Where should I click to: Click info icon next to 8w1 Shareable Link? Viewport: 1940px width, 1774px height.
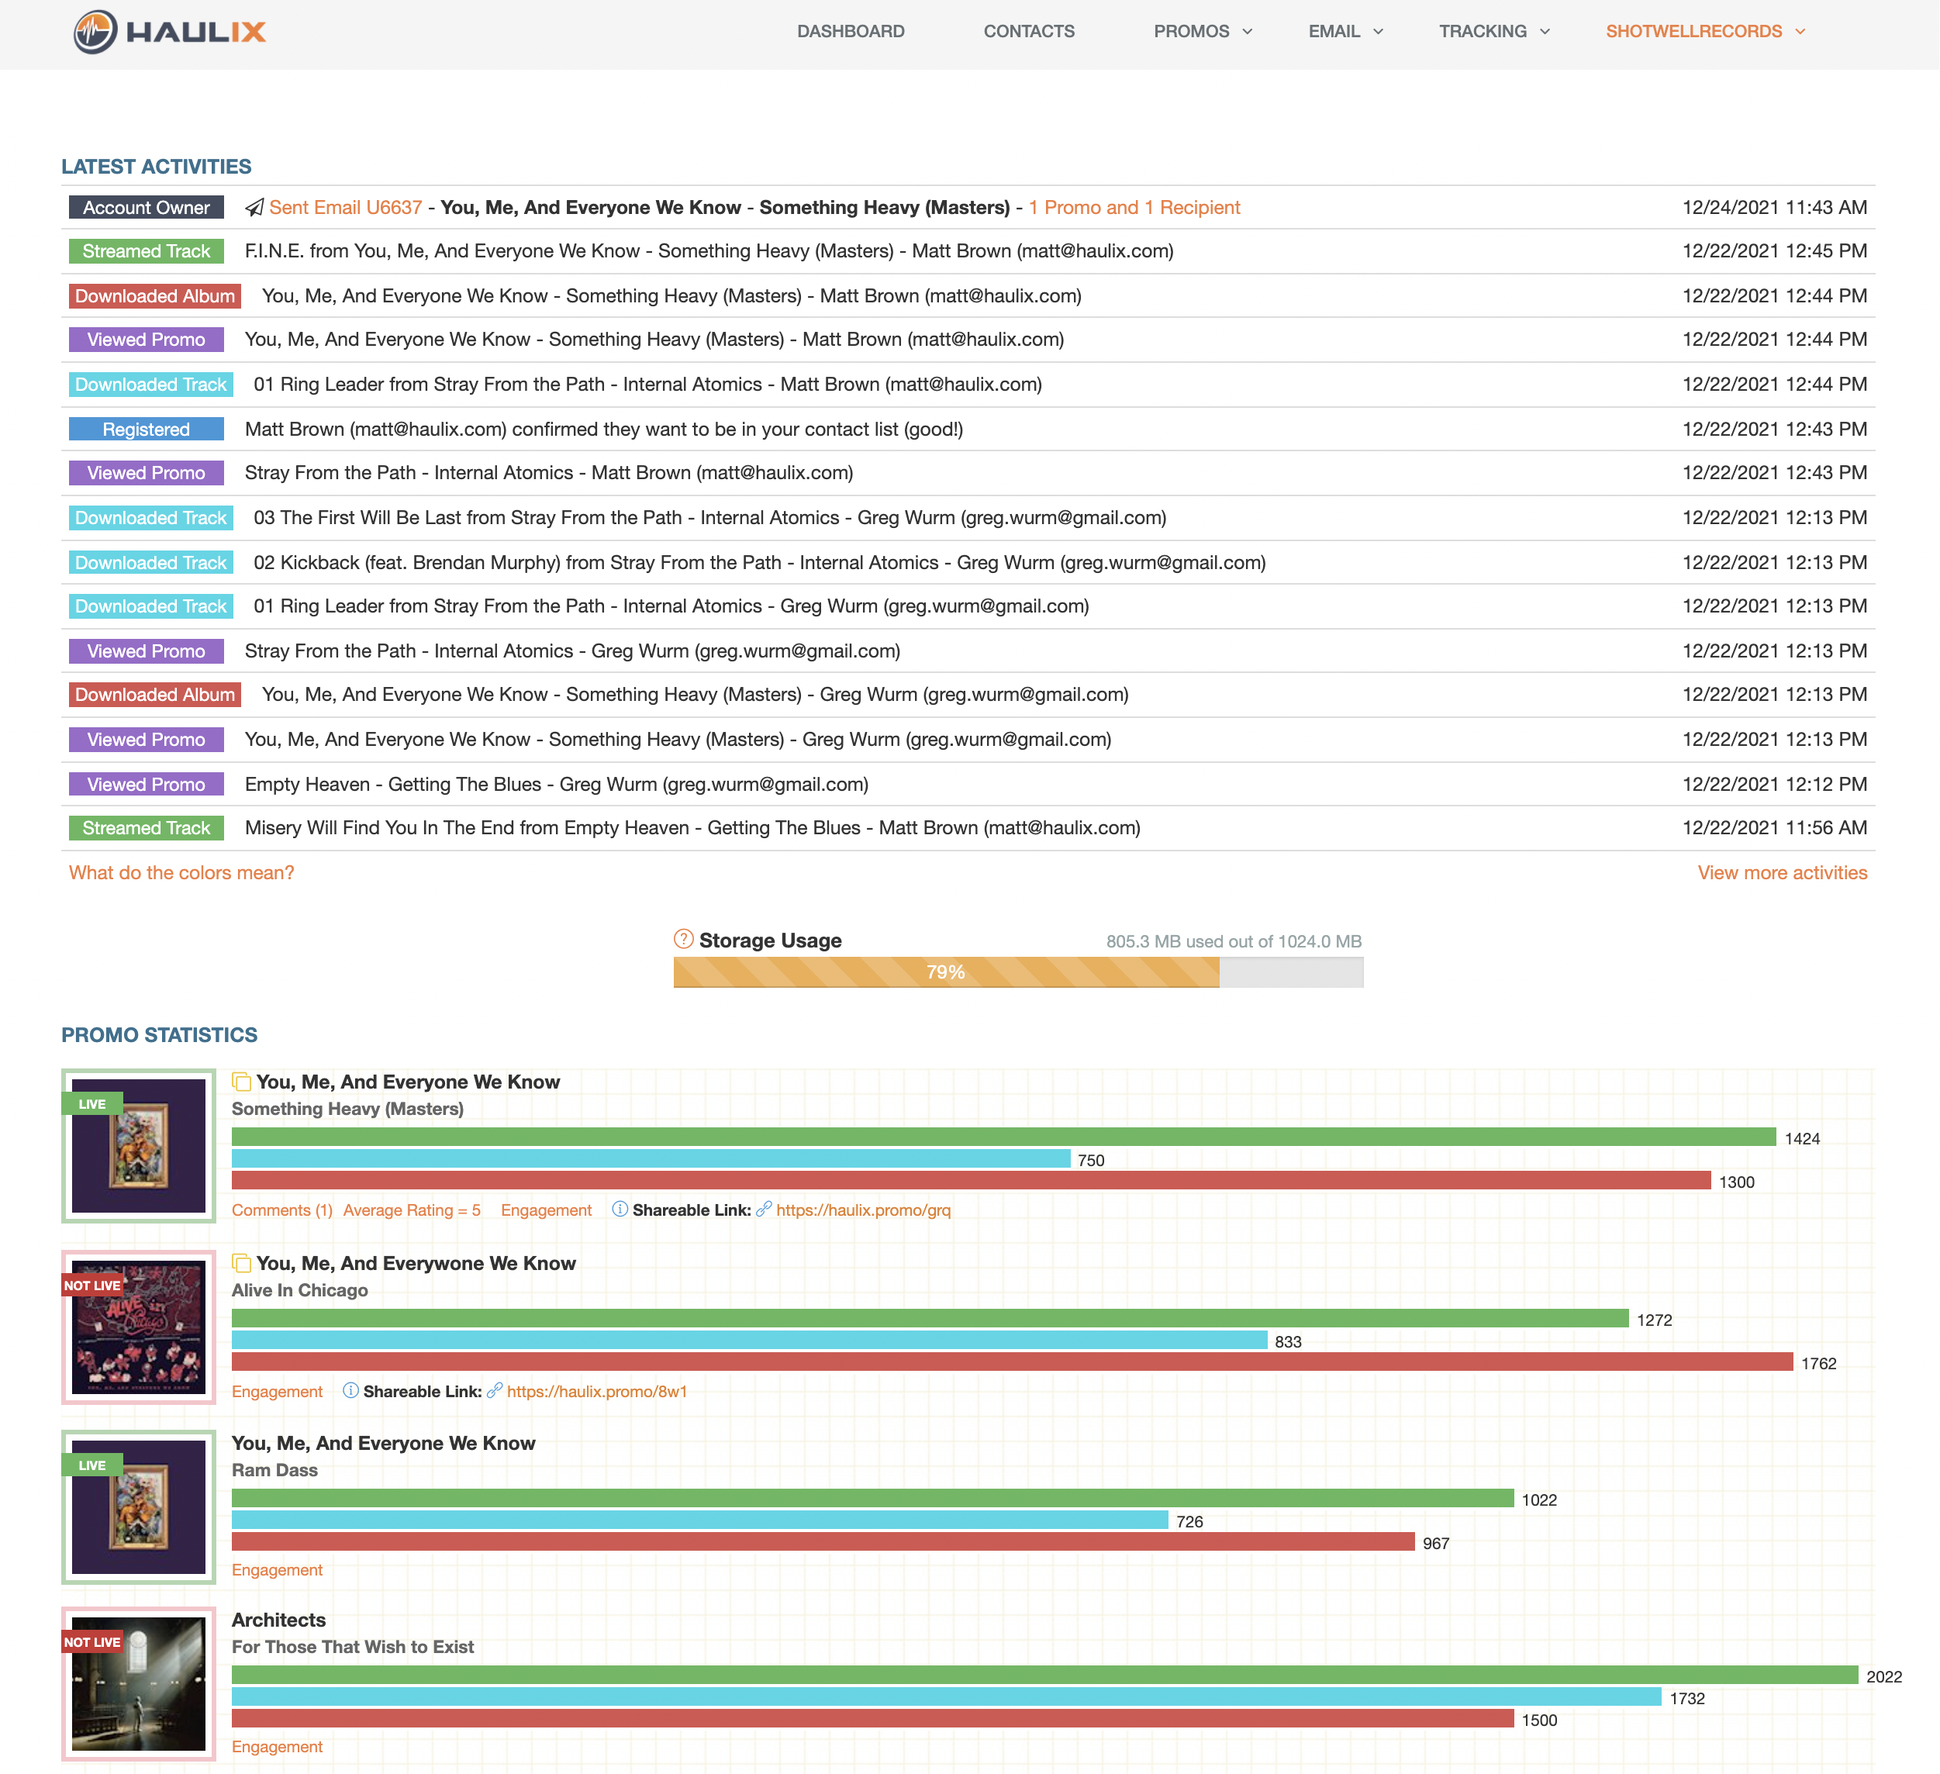[351, 1391]
